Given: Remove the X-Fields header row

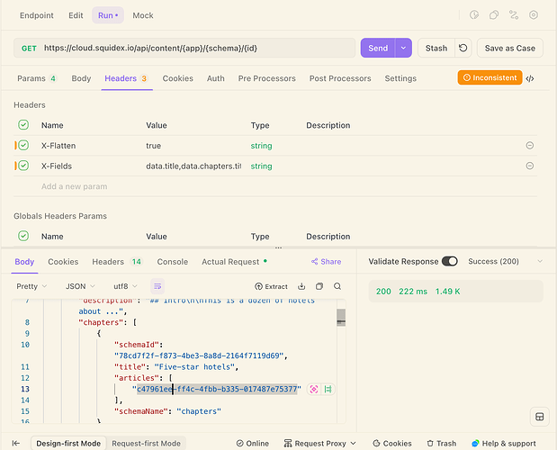Looking at the screenshot, I should tap(530, 166).
